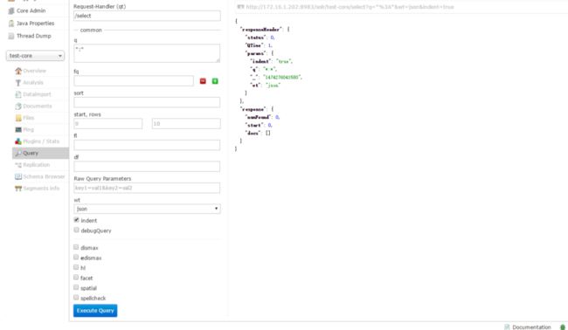Viewport: 568px width, 330px height.
Task: Toggle the indent checkbox
Action: click(76, 220)
